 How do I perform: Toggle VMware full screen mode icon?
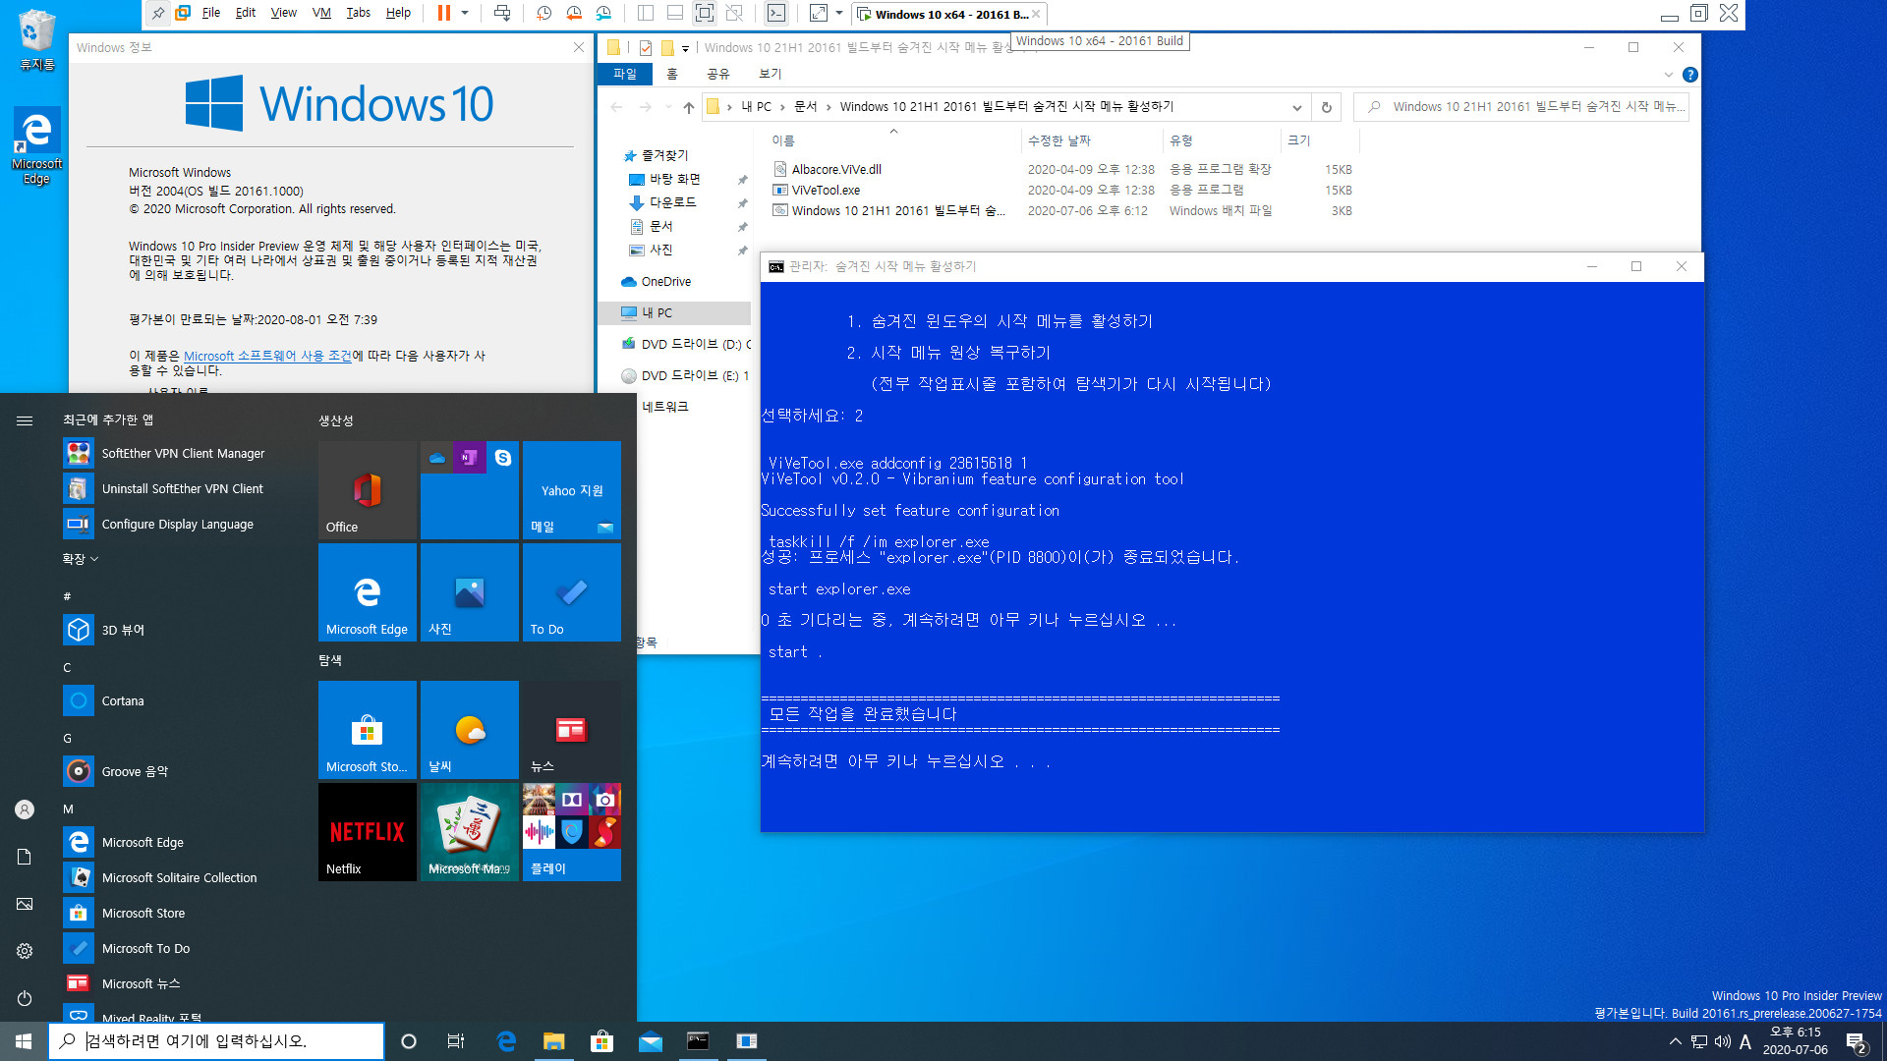[705, 13]
